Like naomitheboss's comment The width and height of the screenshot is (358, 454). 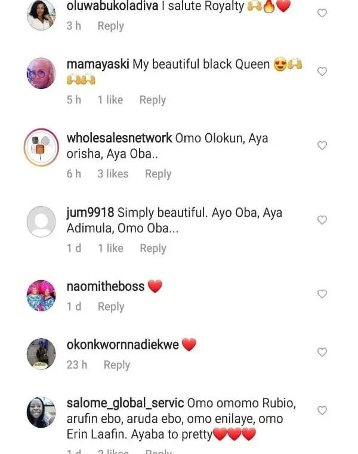(x=322, y=294)
